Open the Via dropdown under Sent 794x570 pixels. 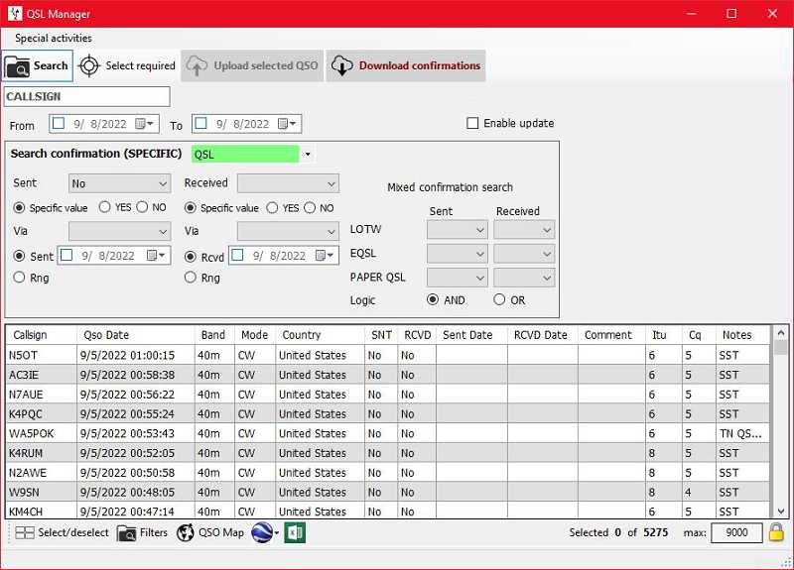pos(119,232)
